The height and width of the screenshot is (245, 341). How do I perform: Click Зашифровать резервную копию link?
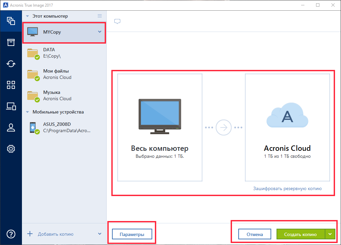[287, 189]
